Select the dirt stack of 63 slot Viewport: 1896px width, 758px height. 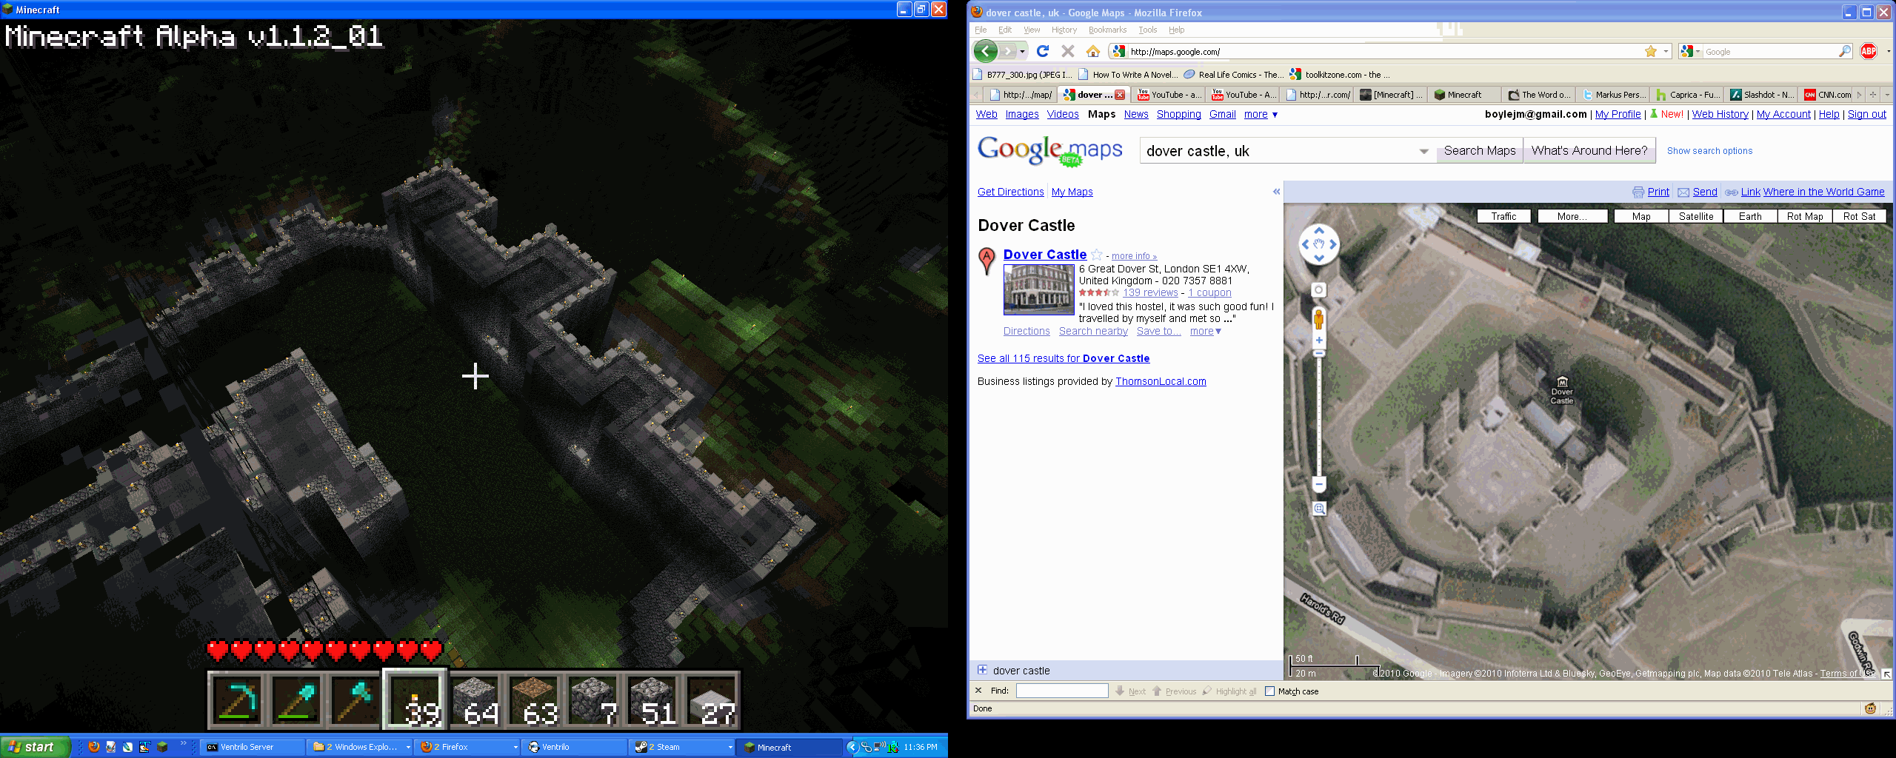(x=533, y=700)
